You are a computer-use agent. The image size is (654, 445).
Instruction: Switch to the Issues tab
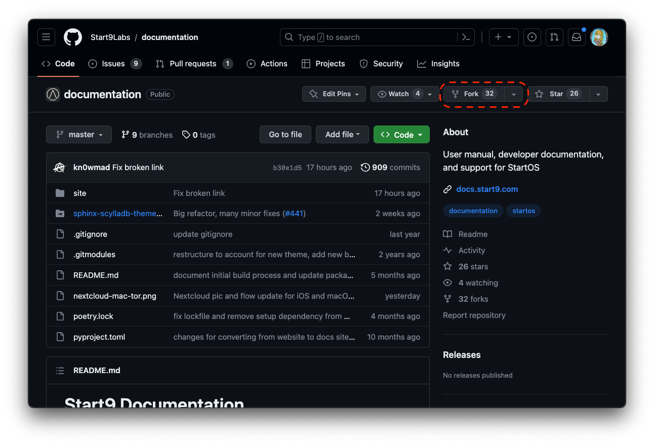point(114,64)
